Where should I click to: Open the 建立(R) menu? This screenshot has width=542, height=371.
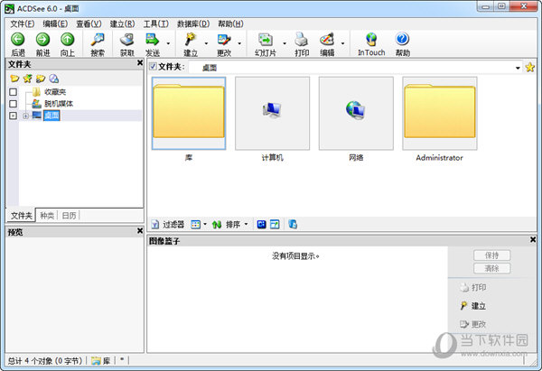click(x=122, y=23)
